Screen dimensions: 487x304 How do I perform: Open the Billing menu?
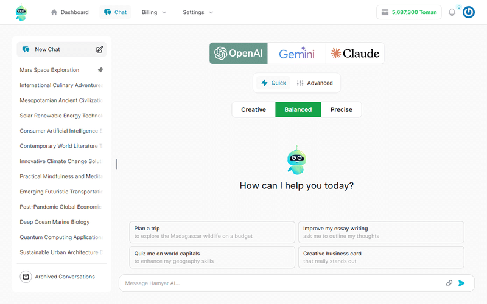pyautogui.click(x=154, y=12)
